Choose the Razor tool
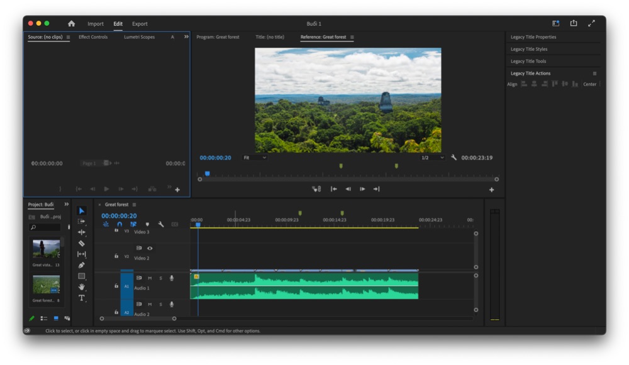The height and width of the screenshot is (365, 629). click(x=81, y=243)
